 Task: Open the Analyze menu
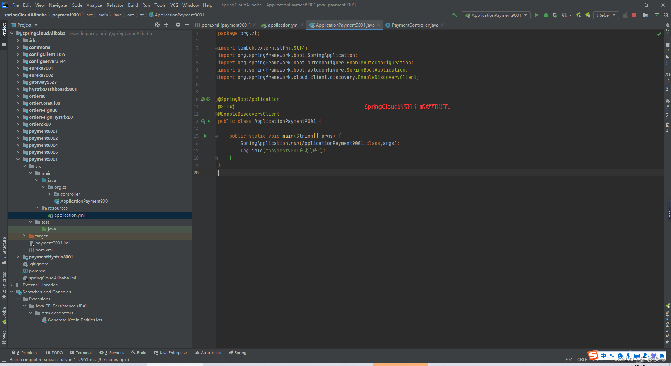94,5
